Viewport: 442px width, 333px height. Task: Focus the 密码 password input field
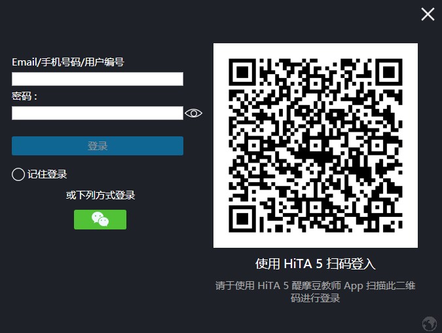click(x=98, y=113)
